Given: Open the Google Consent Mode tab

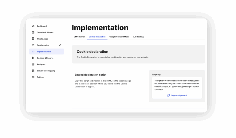Looking at the screenshot, I should [119, 37].
